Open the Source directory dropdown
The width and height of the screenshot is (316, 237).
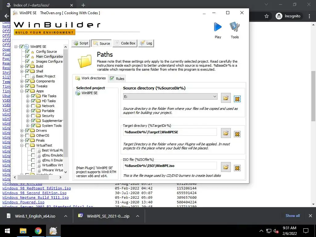[x=215, y=97]
